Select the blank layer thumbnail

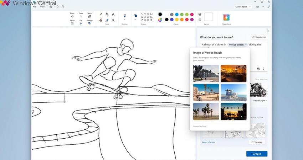coord(209,17)
